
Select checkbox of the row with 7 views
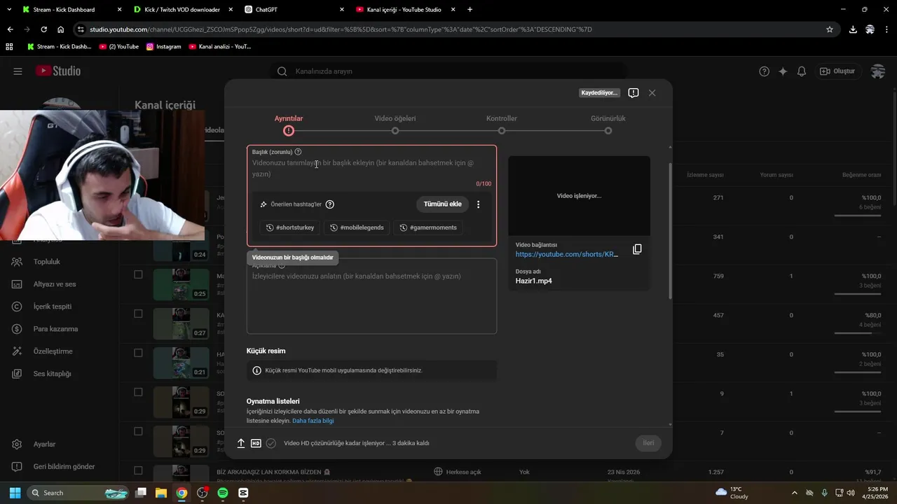138,431
